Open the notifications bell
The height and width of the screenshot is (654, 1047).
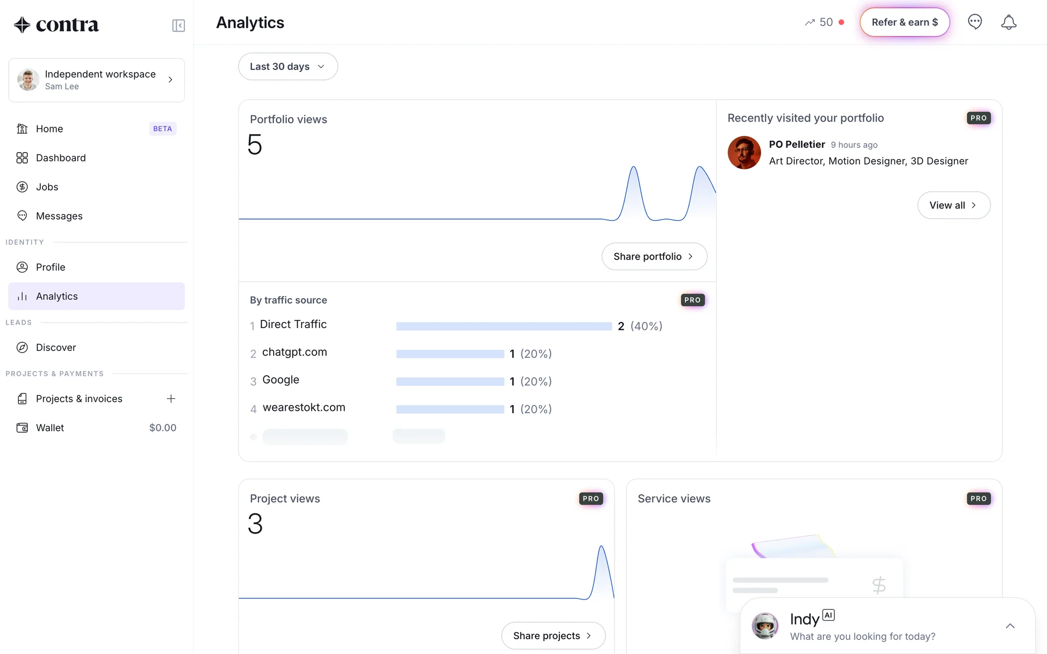pos(1008,22)
